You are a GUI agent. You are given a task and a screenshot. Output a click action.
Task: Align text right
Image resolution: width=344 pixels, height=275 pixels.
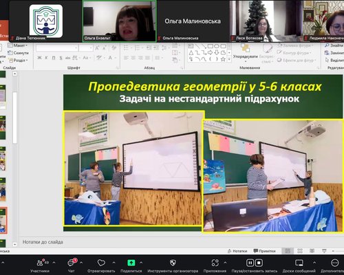(140, 58)
